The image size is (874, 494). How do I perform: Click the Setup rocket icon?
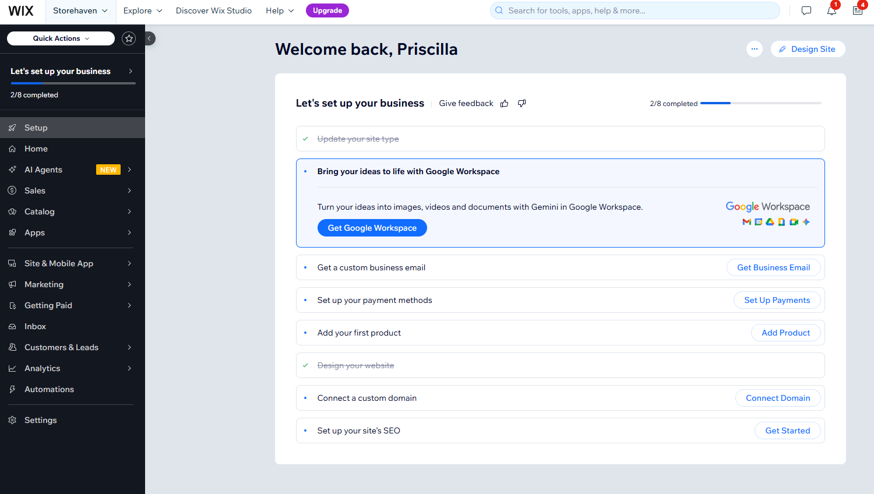tap(12, 128)
